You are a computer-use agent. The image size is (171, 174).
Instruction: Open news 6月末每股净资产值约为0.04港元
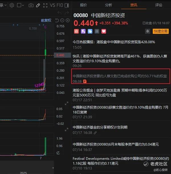point(116,144)
